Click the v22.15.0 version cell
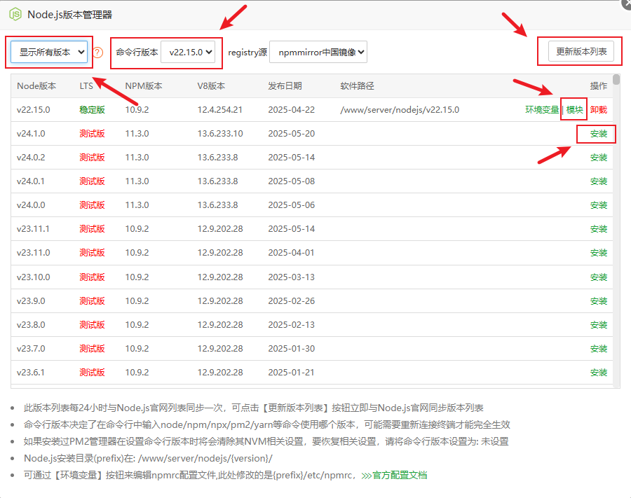 coord(34,110)
